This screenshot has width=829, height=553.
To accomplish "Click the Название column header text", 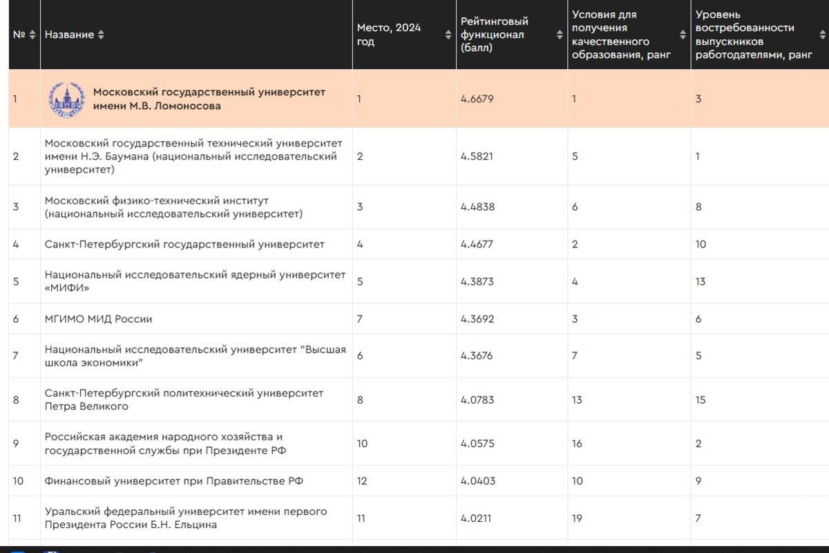I will pos(69,35).
